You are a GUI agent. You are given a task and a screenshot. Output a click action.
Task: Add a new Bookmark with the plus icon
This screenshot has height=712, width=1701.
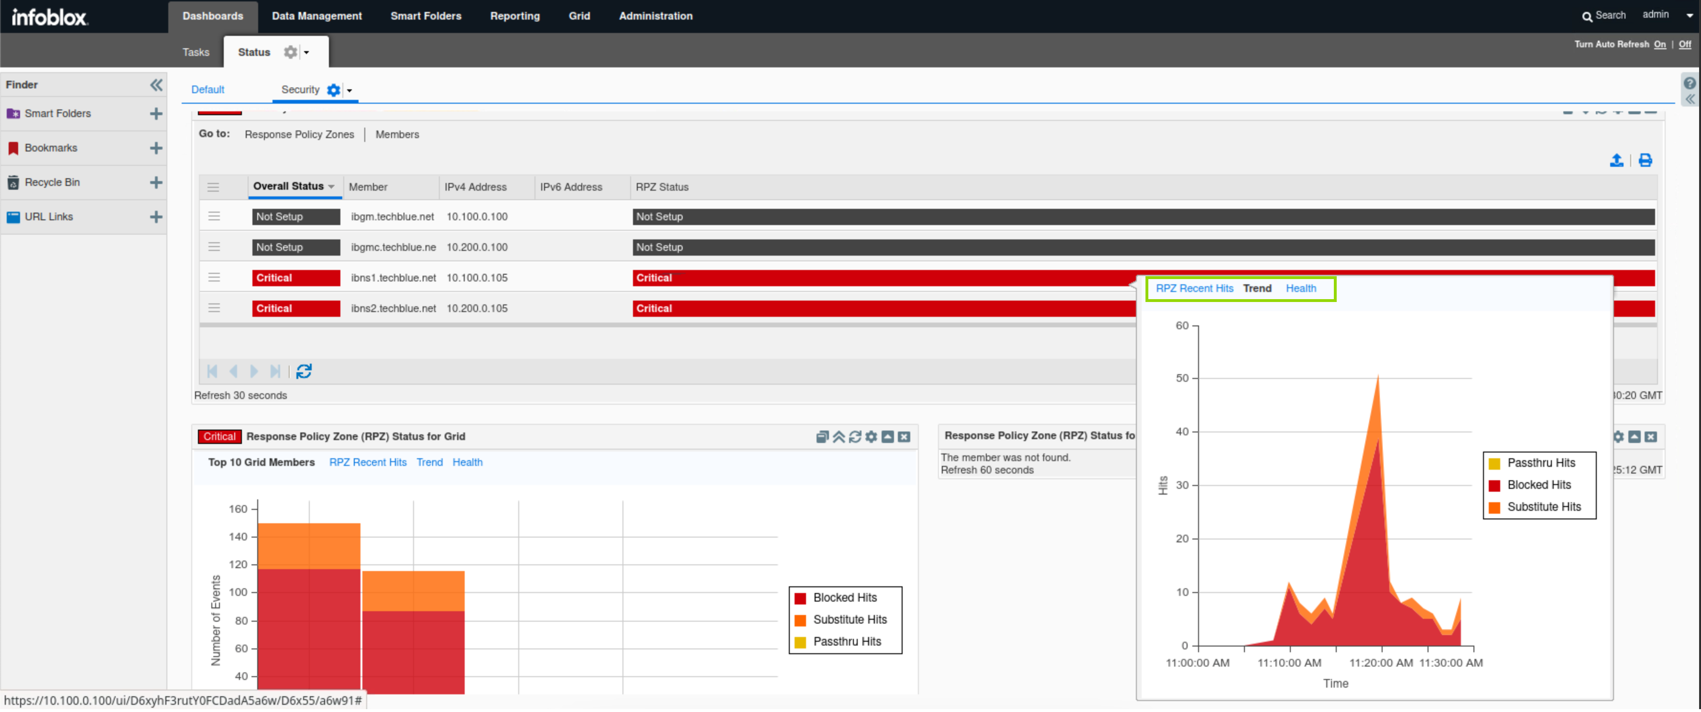click(156, 148)
